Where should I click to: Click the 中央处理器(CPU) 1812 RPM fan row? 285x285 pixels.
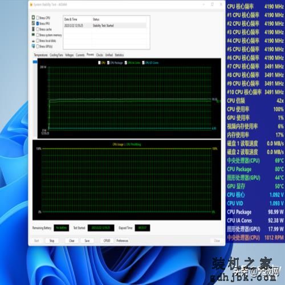coord(255,237)
